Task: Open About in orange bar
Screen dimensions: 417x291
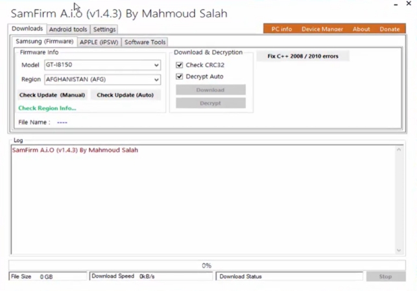Action: coord(361,29)
